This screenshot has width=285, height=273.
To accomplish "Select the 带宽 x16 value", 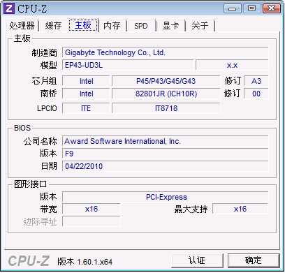I will [92, 209].
